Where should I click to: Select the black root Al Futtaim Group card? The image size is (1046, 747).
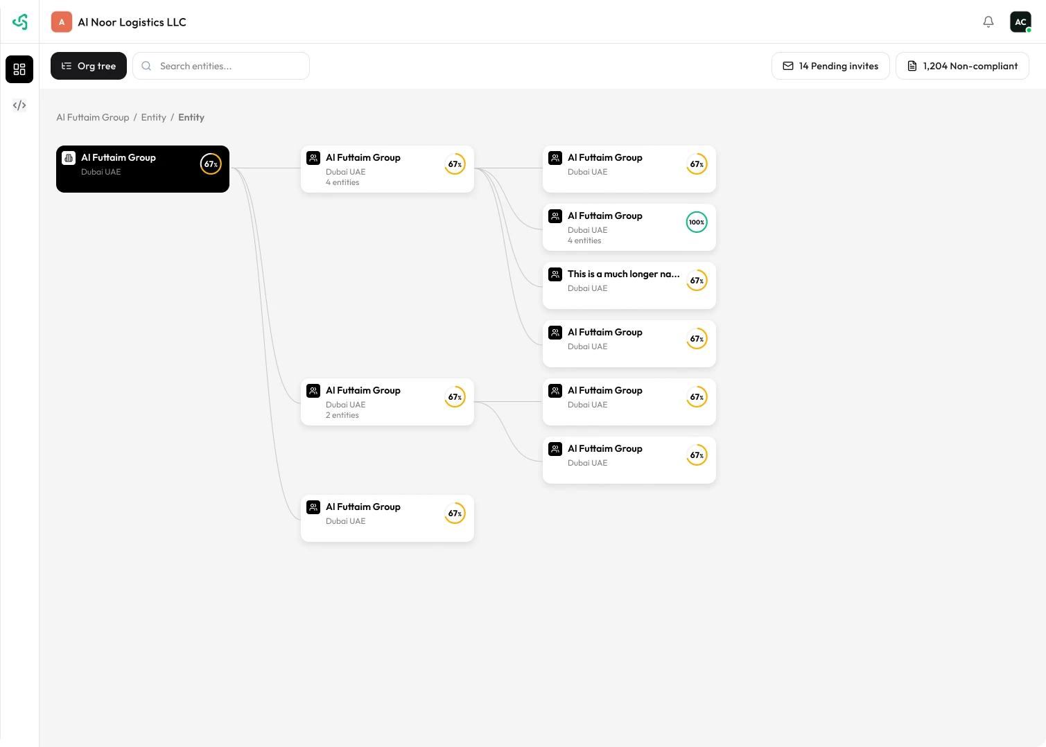pyautogui.click(x=143, y=169)
